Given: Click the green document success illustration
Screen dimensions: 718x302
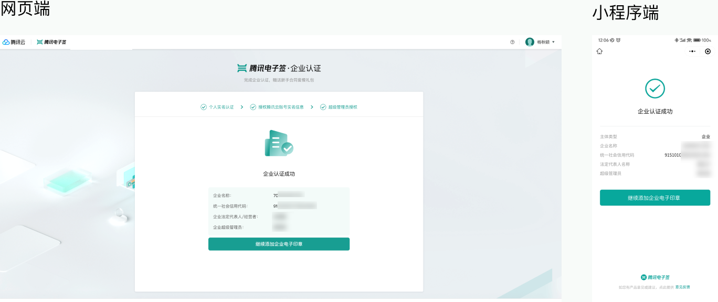Looking at the screenshot, I should point(279,143).
